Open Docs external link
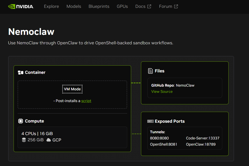249x166 pixels. [x=143, y=6]
